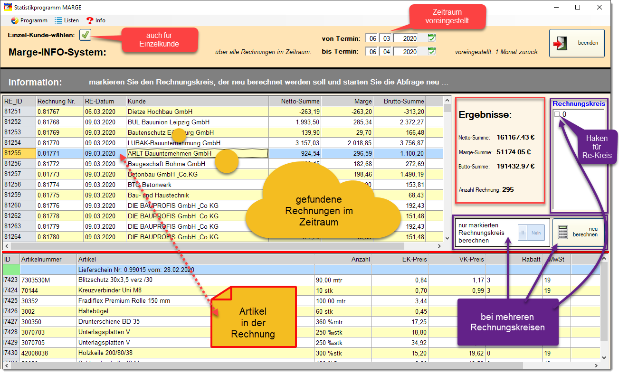Click scroll-down arrow of article list

(x=605, y=357)
